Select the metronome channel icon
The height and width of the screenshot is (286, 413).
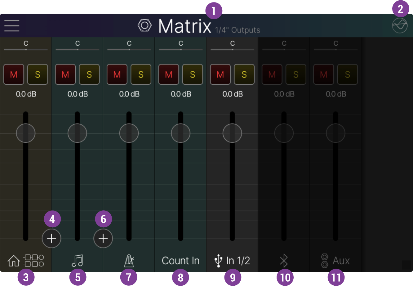129,261
